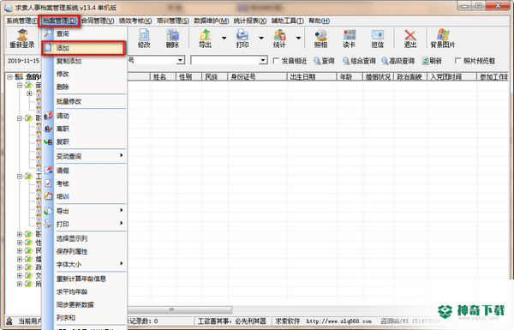Click the 删除 delete toolbar icon
Image resolution: width=514 pixels, height=330 pixels.
point(172,39)
